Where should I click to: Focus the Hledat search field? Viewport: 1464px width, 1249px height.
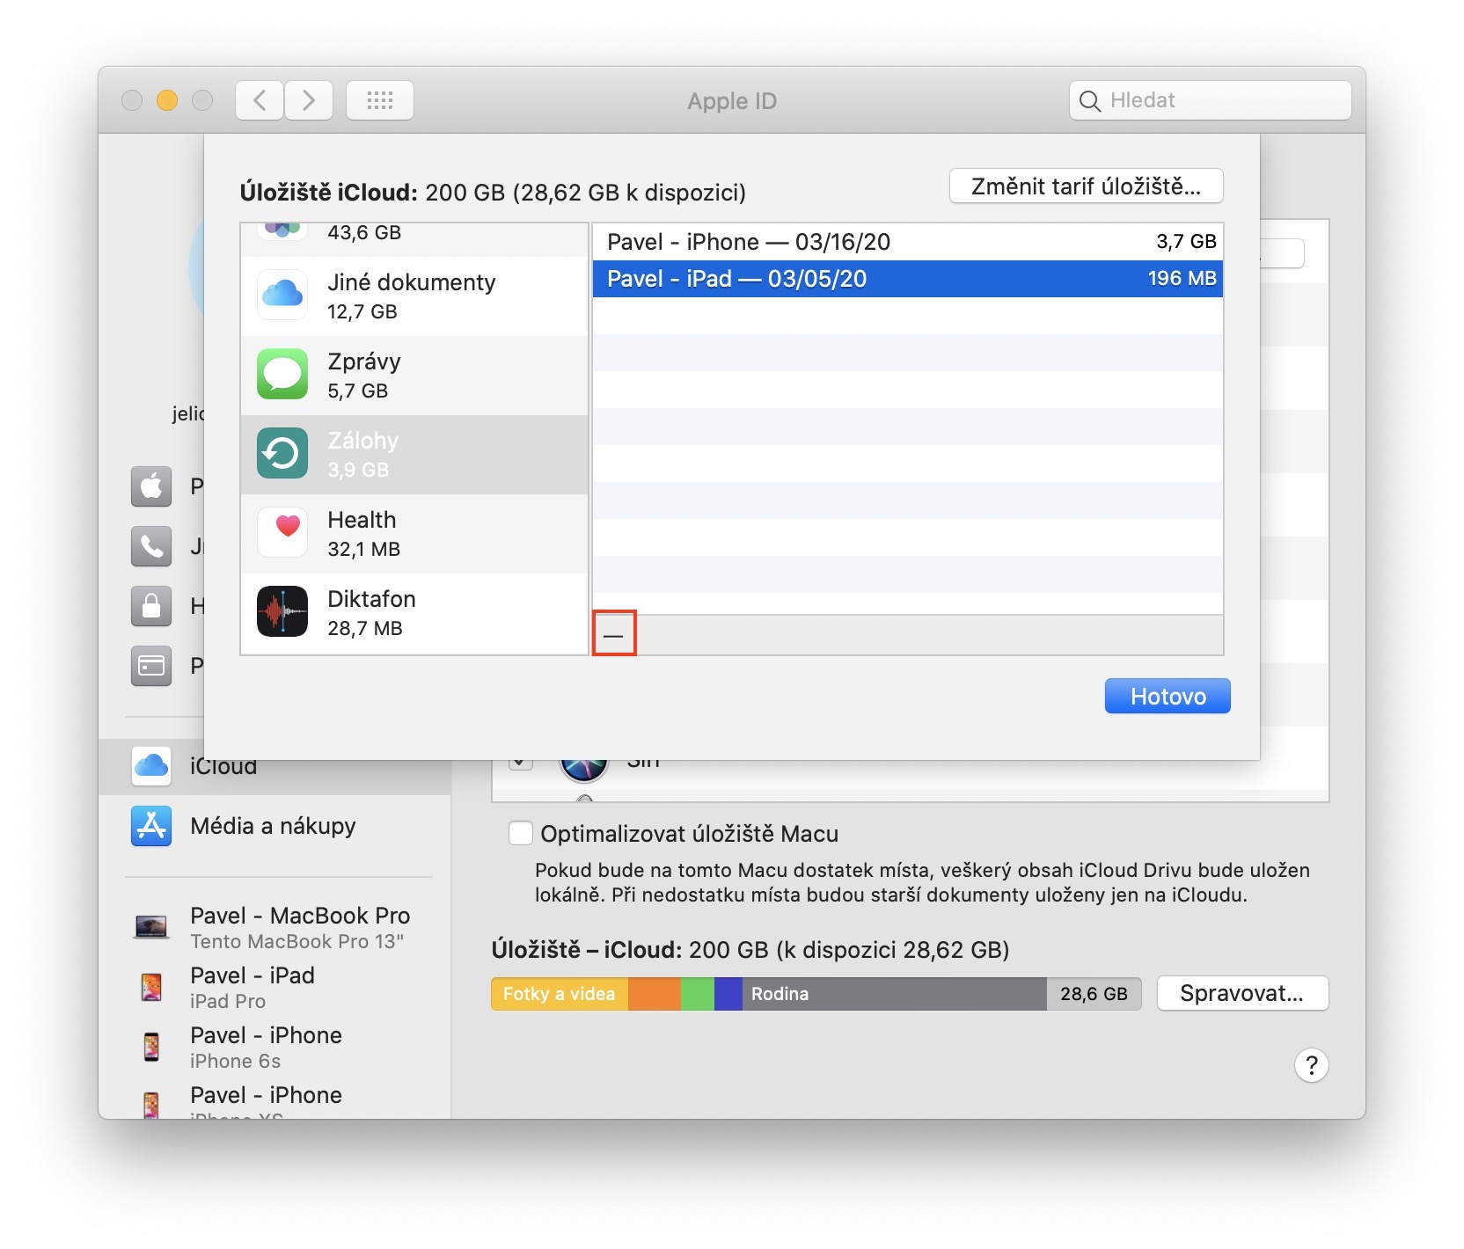click(1211, 100)
